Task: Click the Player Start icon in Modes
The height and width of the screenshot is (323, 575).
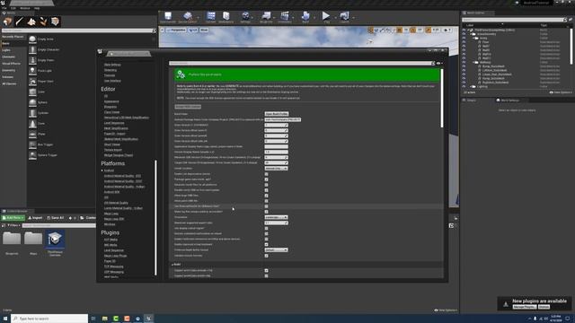Action: (x=32, y=82)
